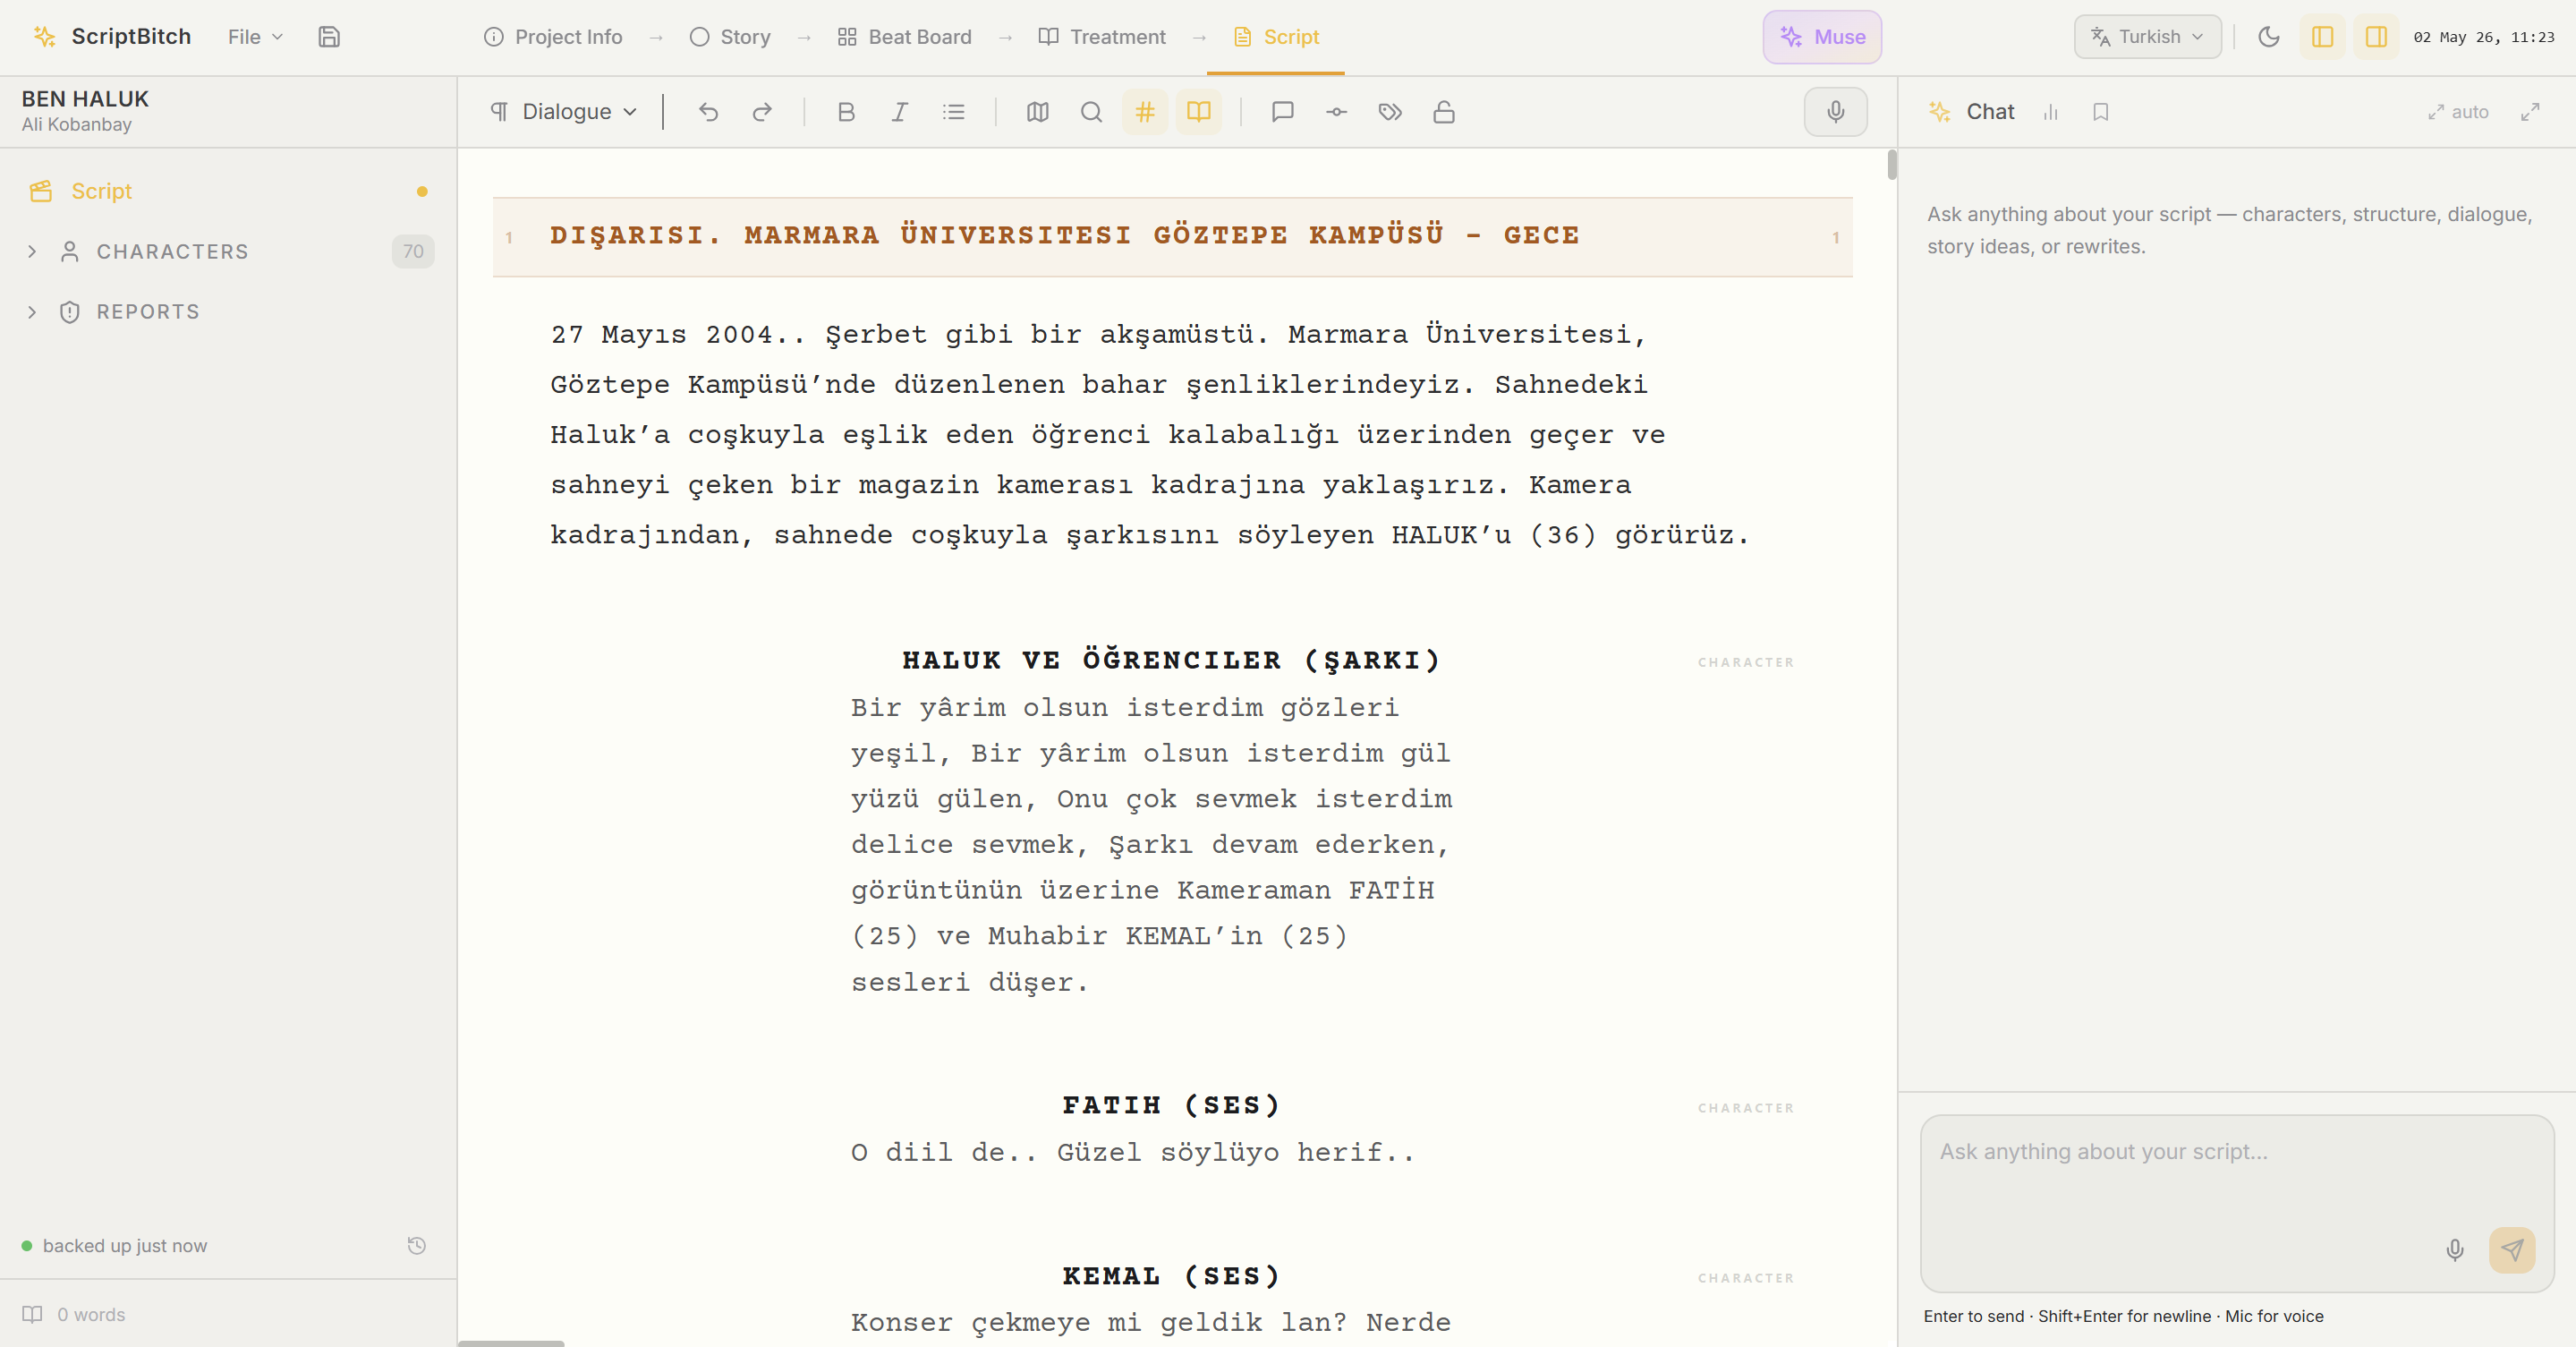Click the editor horizontal scrollbar thumb
The image size is (2576, 1347).
tap(511, 1343)
